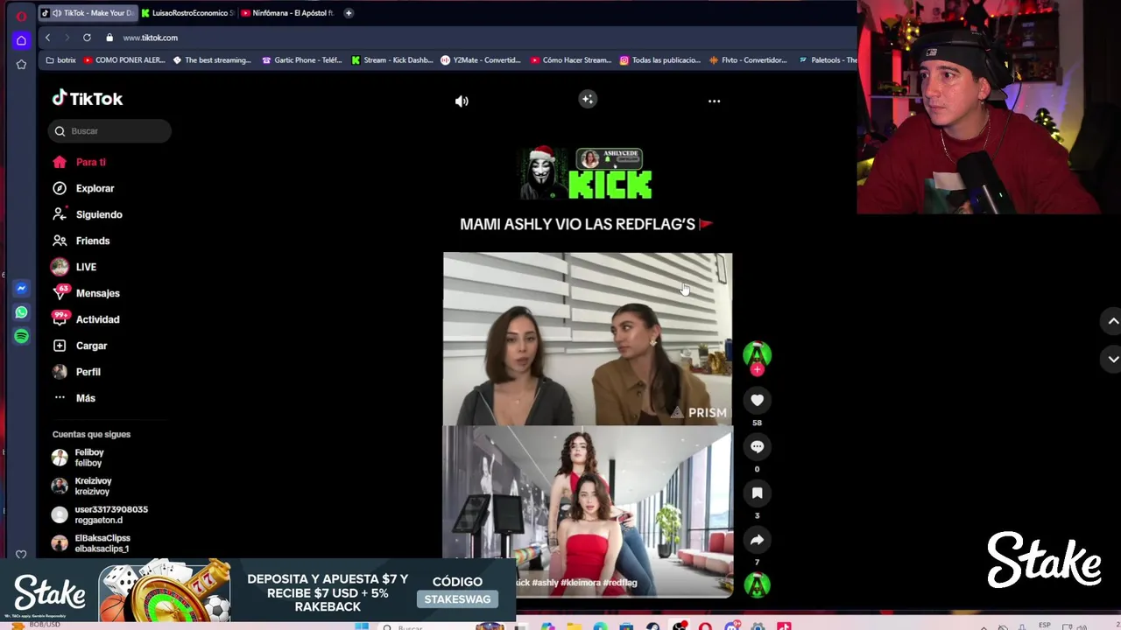Open Perfil page
This screenshot has height=630, width=1121.
(76, 372)
